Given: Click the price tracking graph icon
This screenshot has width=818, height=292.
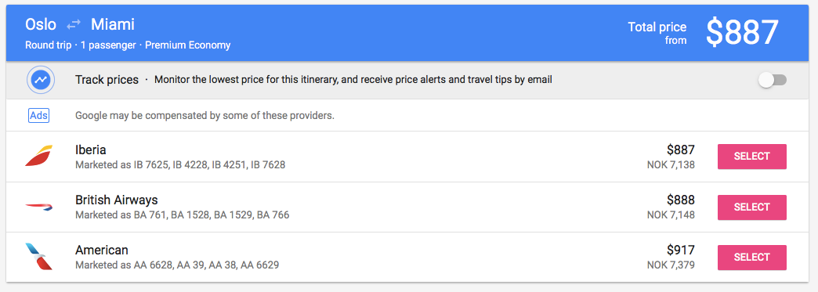Looking at the screenshot, I should pyautogui.click(x=40, y=81).
